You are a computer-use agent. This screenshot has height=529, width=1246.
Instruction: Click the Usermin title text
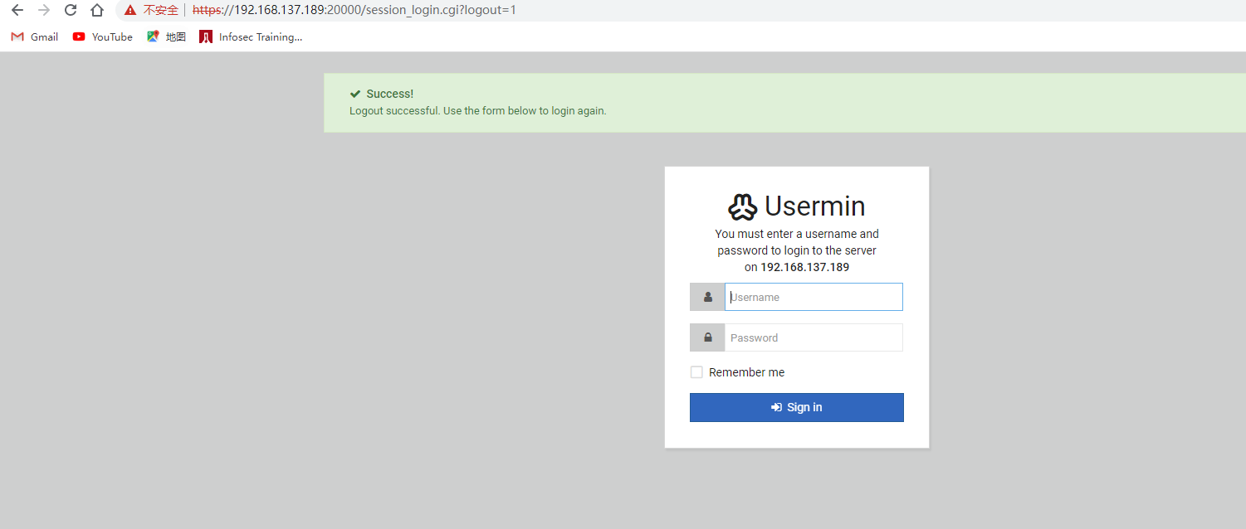pyautogui.click(x=815, y=206)
